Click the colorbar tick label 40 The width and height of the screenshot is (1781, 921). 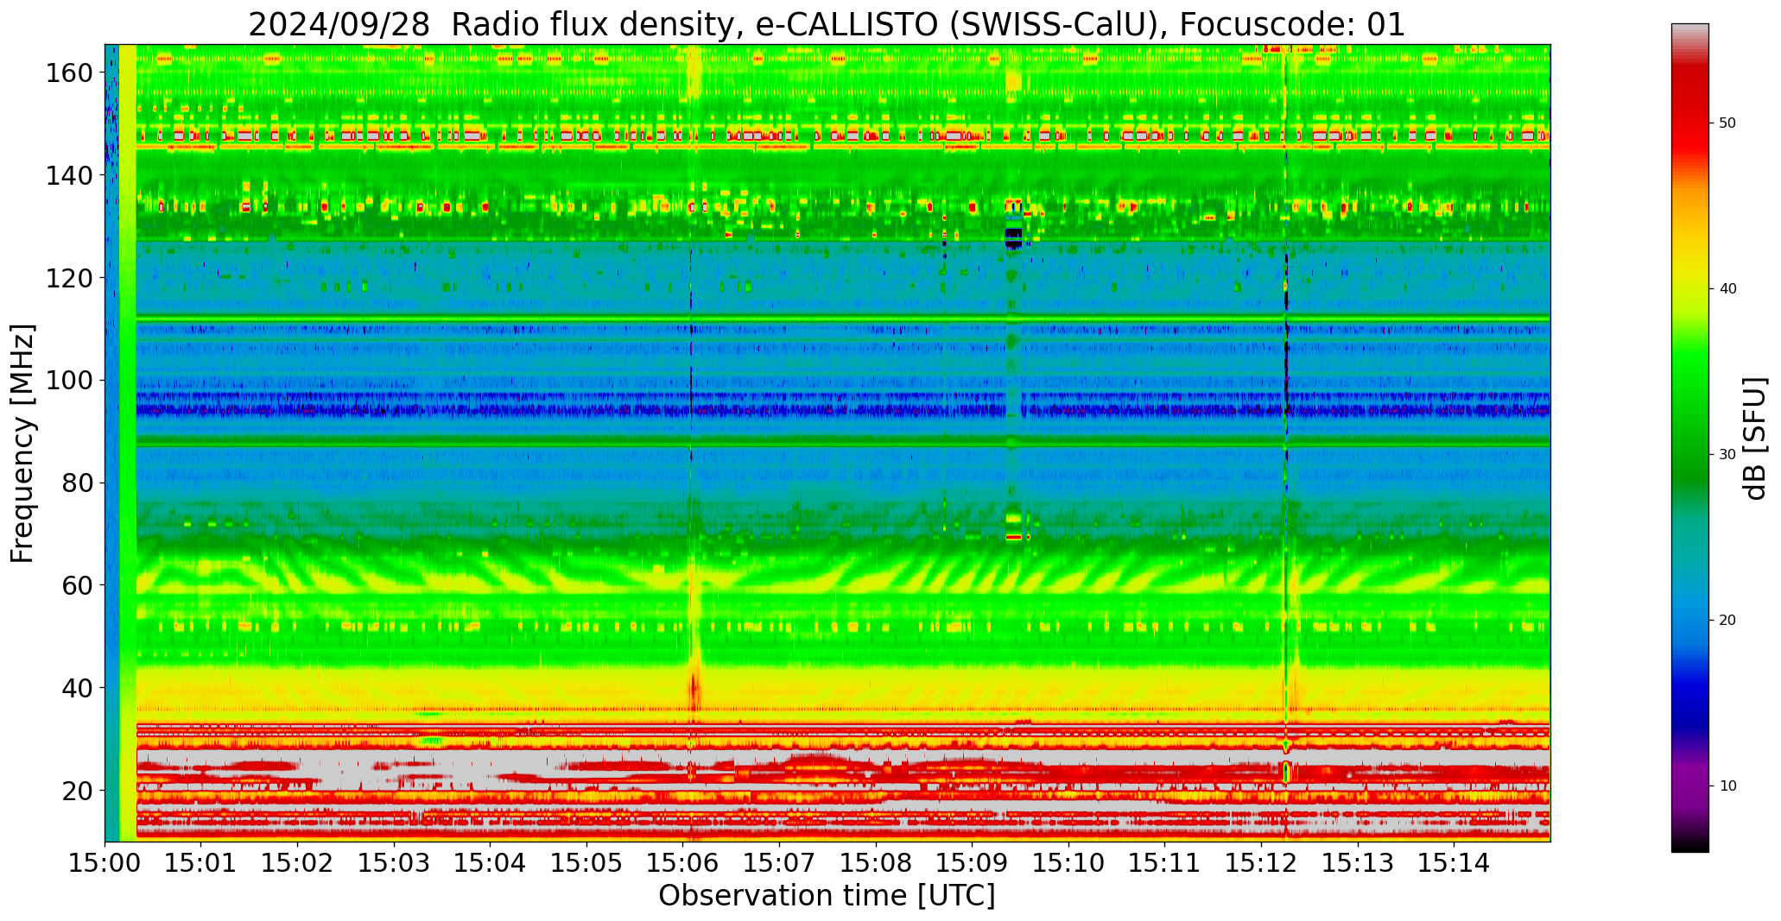click(1727, 289)
